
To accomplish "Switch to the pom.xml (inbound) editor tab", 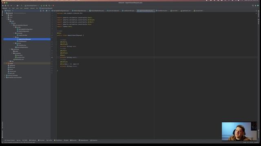I will [x=113, y=11].
